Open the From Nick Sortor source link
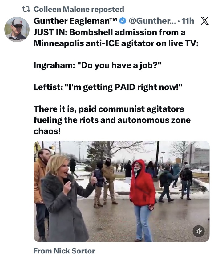The image size is (214, 259). tap(64, 251)
